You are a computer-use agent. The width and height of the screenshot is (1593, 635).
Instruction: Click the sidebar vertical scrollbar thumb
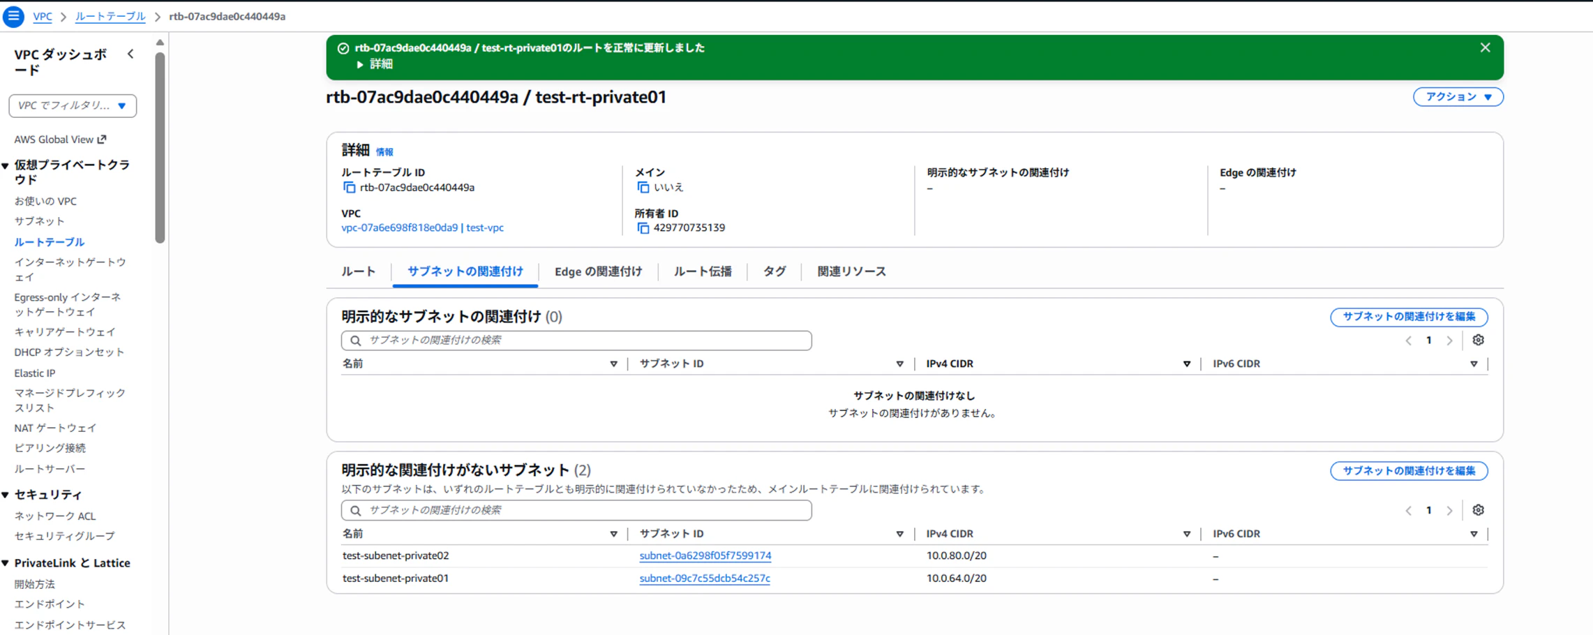(x=160, y=147)
